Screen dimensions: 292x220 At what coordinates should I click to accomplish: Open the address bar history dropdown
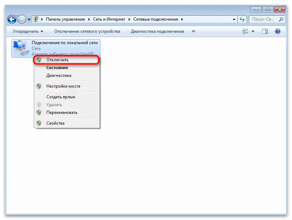coord(234,19)
